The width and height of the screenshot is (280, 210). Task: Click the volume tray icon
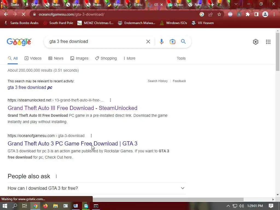(241, 206)
